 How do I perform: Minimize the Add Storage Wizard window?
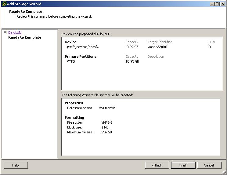click(212, 4)
